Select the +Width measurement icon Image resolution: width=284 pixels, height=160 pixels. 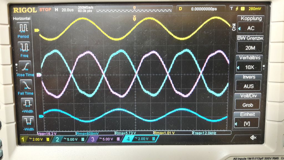tap(27, 103)
